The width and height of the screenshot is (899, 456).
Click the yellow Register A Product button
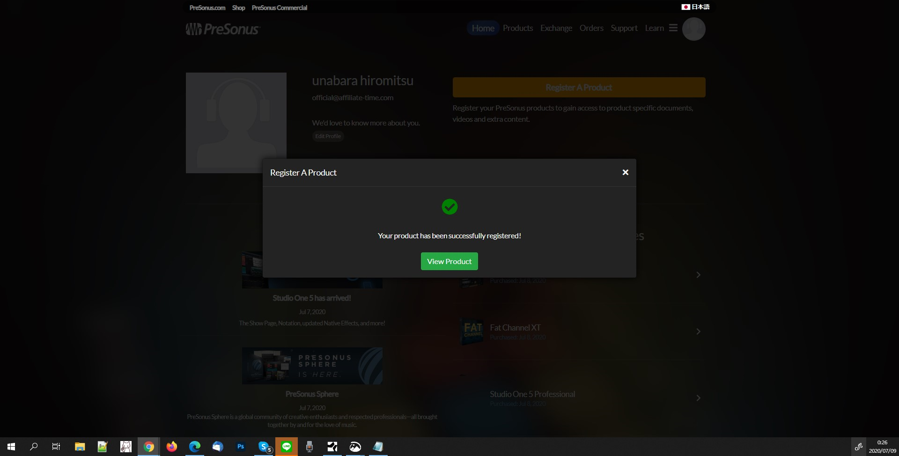[x=579, y=88]
